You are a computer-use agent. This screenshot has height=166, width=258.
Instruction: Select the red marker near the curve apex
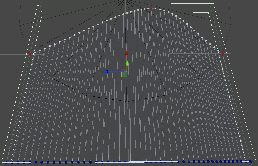(151, 9)
